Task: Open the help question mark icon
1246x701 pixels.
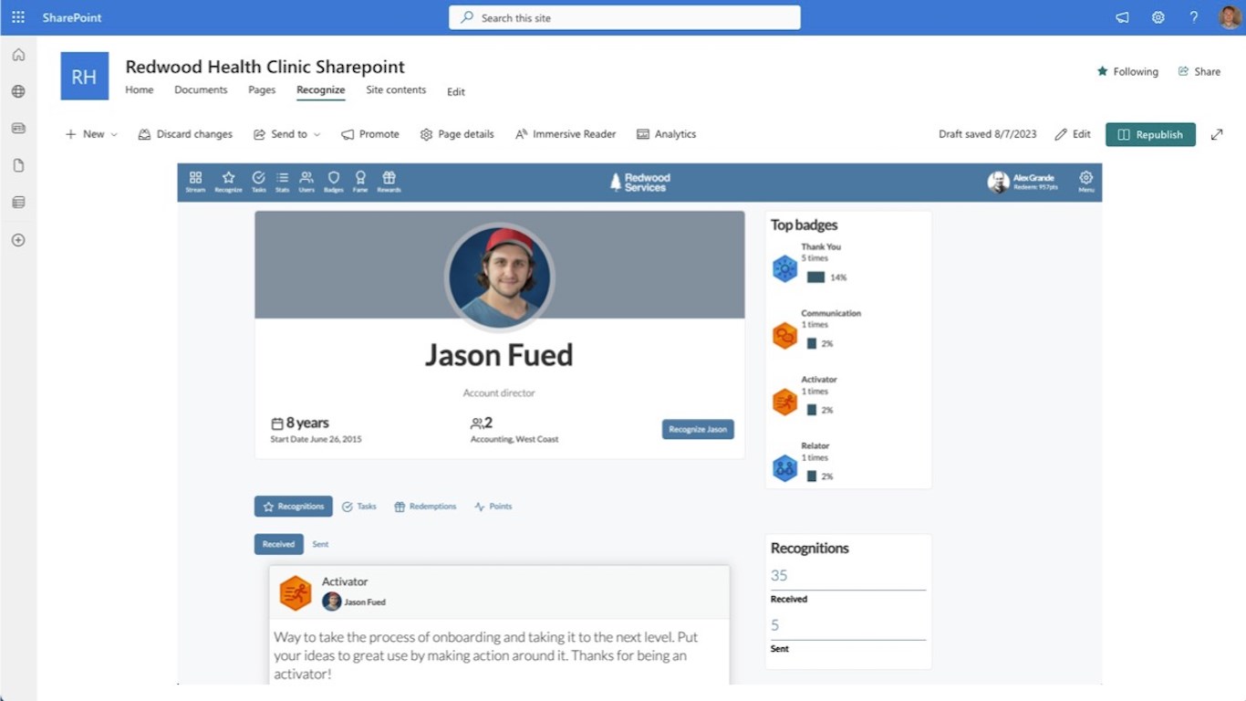Action: (x=1193, y=17)
